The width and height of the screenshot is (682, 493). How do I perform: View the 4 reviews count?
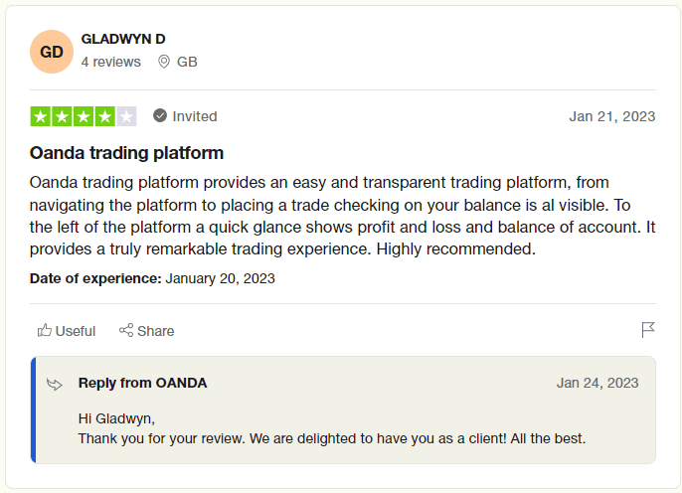coord(111,62)
